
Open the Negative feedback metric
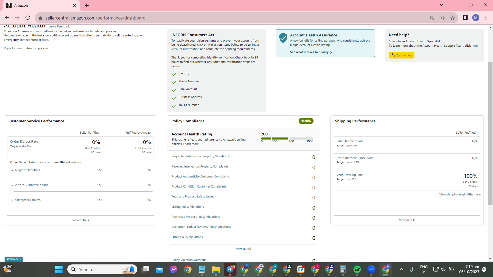(x=28, y=170)
